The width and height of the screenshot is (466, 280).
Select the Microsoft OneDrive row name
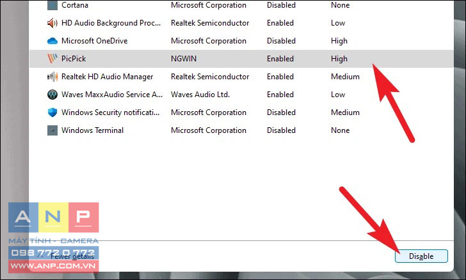point(95,41)
